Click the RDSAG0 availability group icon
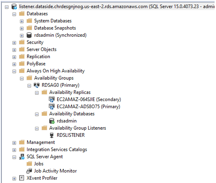 37,85
